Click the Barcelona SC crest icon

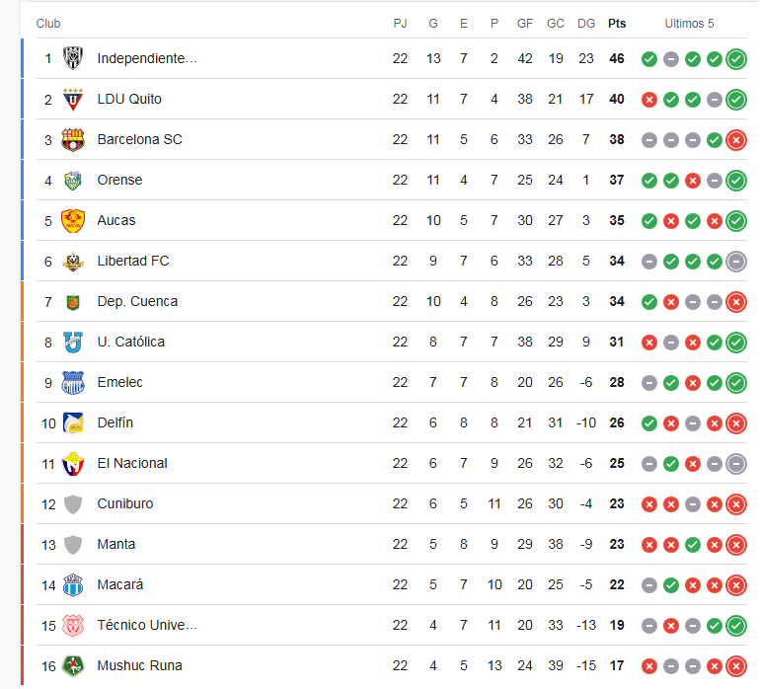73,139
